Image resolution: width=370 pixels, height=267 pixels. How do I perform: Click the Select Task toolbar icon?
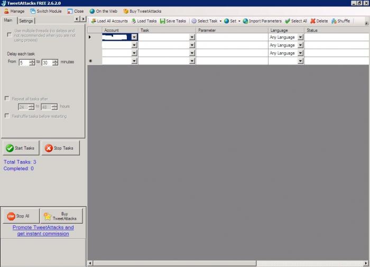(194, 21)
